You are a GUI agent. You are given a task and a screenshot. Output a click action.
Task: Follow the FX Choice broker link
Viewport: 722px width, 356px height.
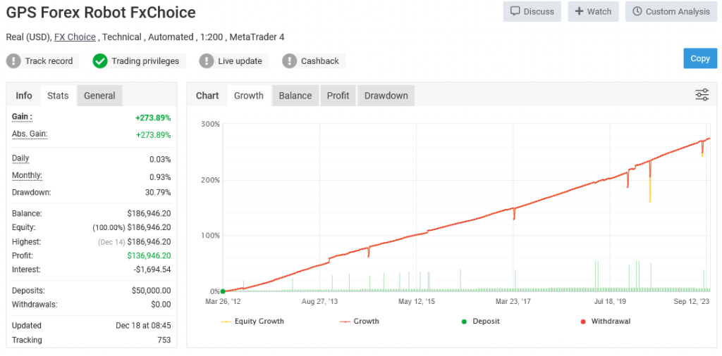75,37
